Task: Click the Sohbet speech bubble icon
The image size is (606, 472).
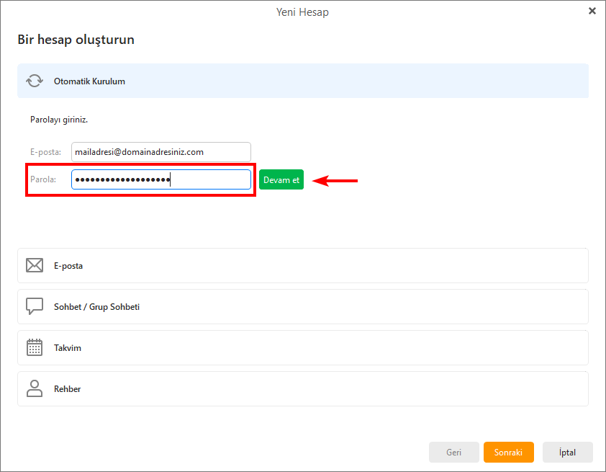Action: pos(34,307)
